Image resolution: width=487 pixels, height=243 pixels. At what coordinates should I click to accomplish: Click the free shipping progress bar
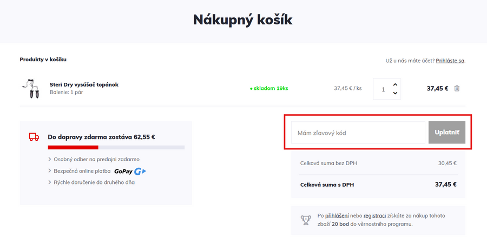116,147
